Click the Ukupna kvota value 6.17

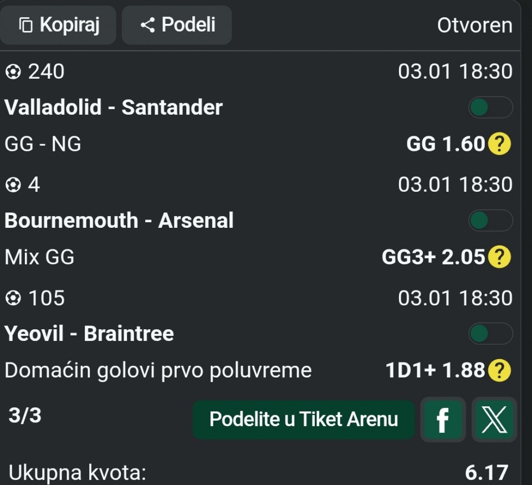[486, 473]
